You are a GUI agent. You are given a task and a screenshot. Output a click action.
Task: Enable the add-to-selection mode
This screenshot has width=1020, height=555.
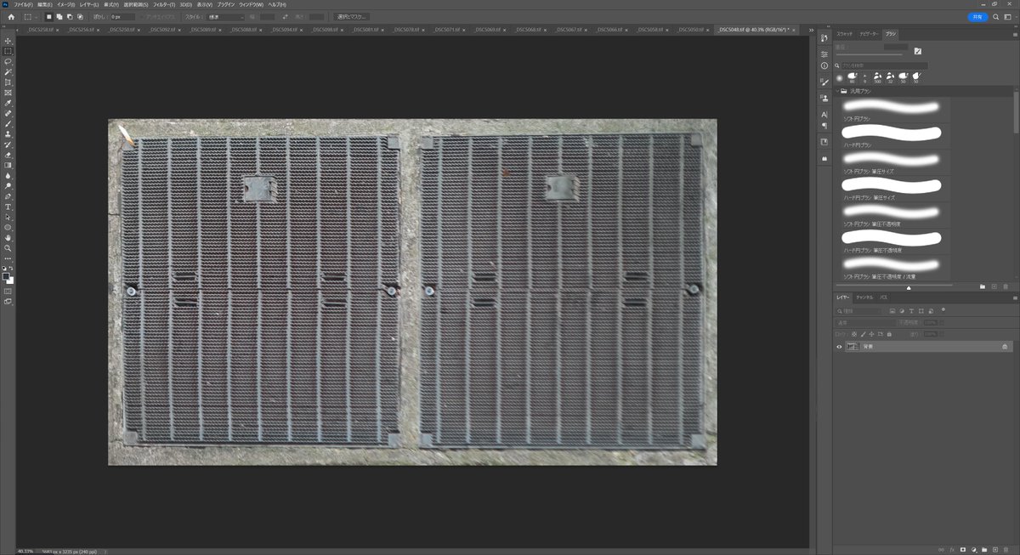(x=59, y=16)
